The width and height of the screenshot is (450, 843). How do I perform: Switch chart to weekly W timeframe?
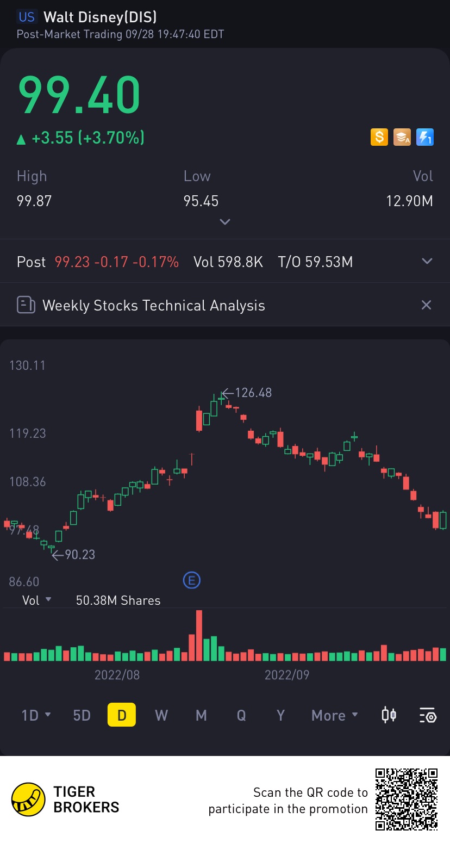point(161,715)
